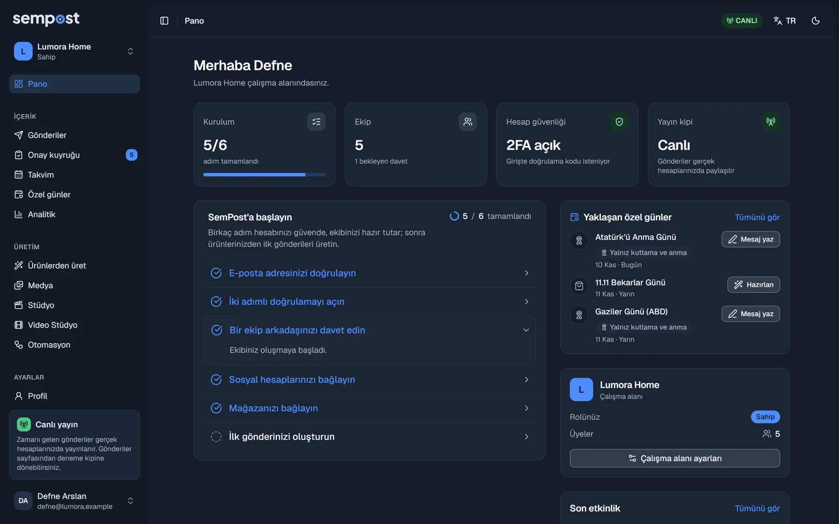Click Hazırlan for 11.11 Bekarlar Günü

[x=754, y=285]
